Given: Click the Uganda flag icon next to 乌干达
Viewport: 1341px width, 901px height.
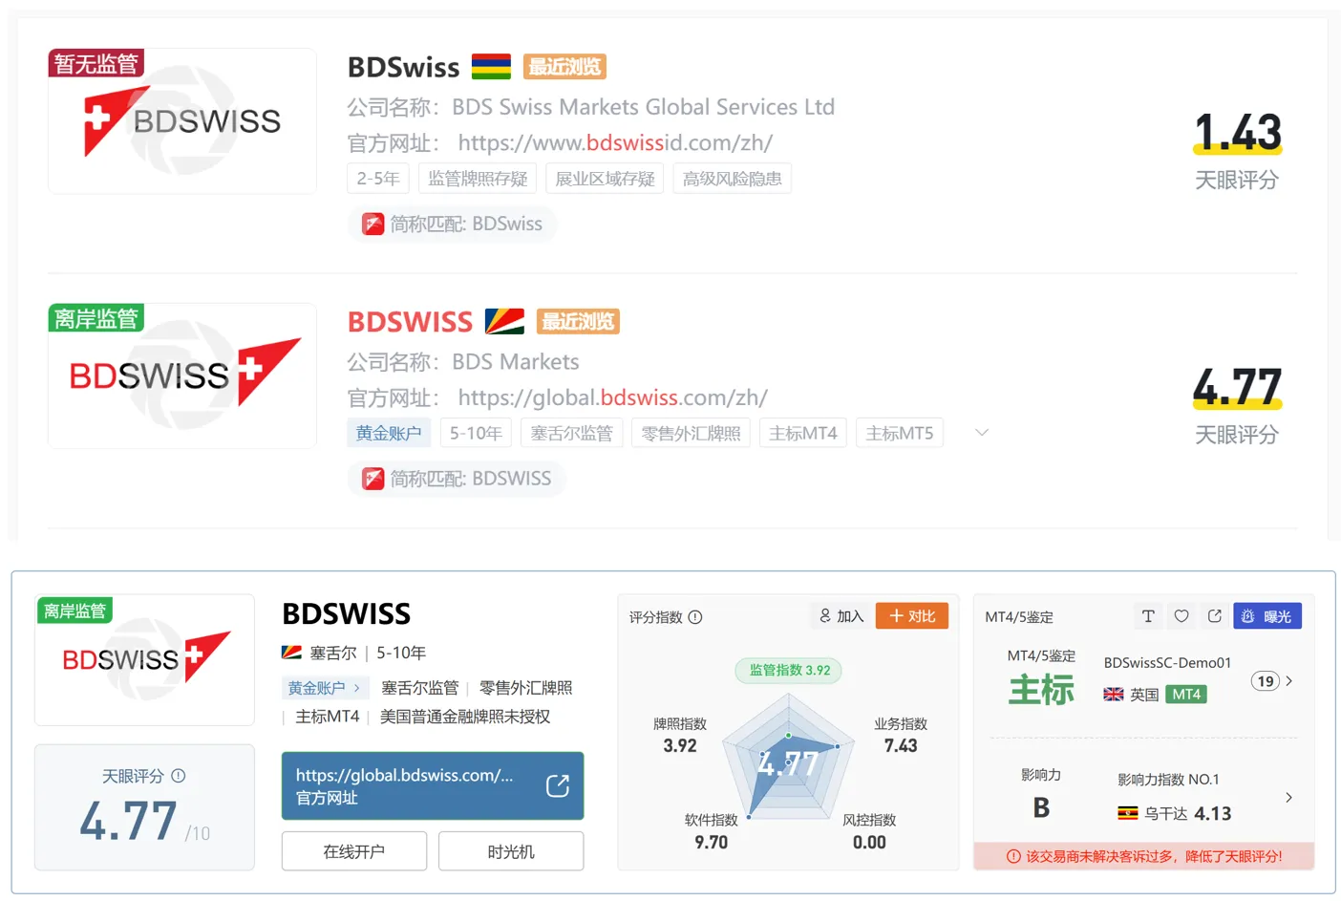Looking at the screenshot, I should (1128, 814).
